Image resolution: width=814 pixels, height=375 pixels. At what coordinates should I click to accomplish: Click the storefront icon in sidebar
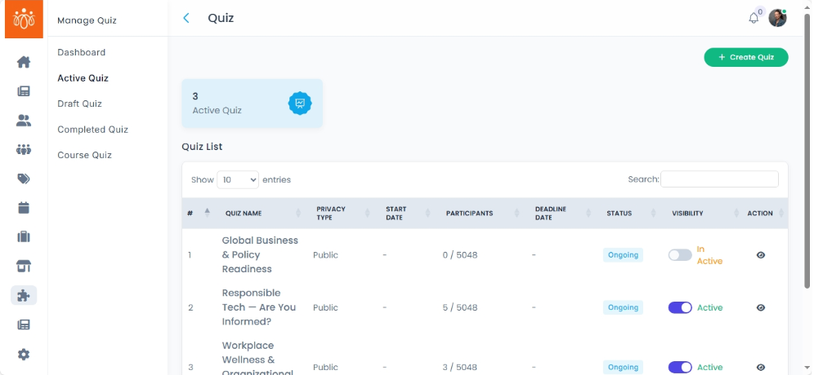coord(24,266)
